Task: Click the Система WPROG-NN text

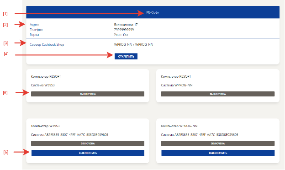Action: (x=177, y=85)
